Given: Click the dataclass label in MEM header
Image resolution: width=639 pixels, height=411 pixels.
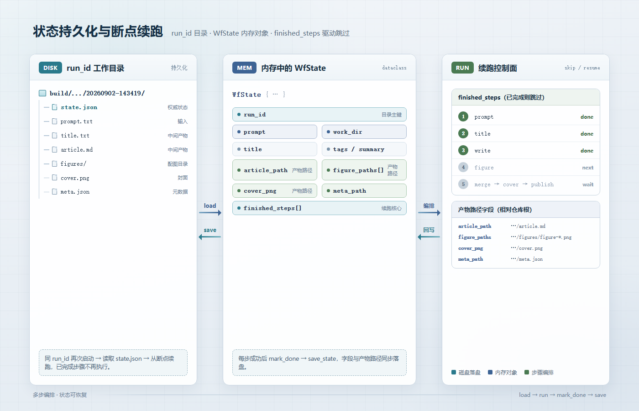Looking at the screenshot, I should click(394, 68).
